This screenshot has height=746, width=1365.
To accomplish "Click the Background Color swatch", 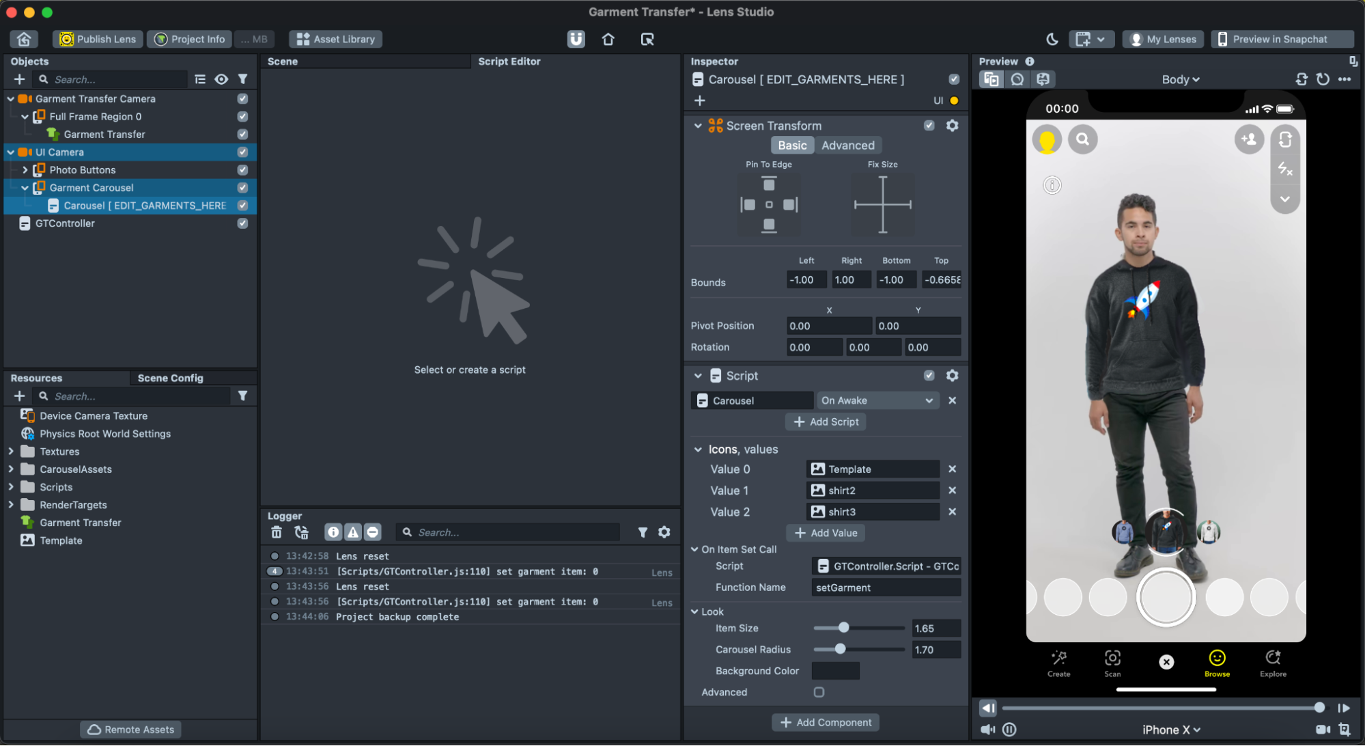I will [x=835, y=671].
